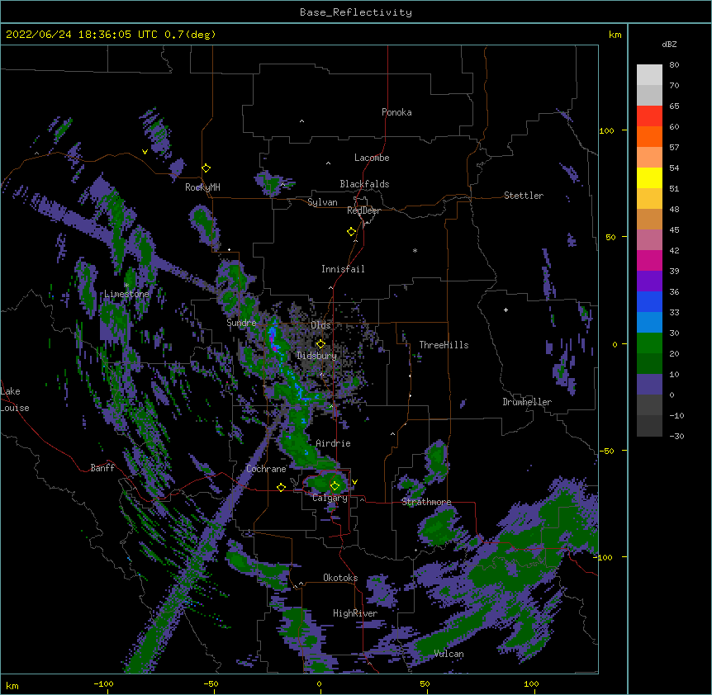The image size is (712, 695).
Task: Click the Vulcan town label
Action: (x=449, y=654)
